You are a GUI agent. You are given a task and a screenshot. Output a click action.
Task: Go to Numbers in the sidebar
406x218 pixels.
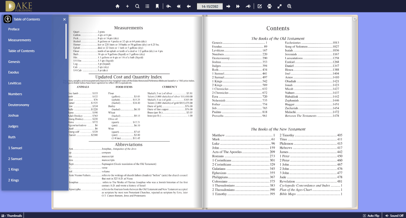pyautogui.click(x=15, y=94)
